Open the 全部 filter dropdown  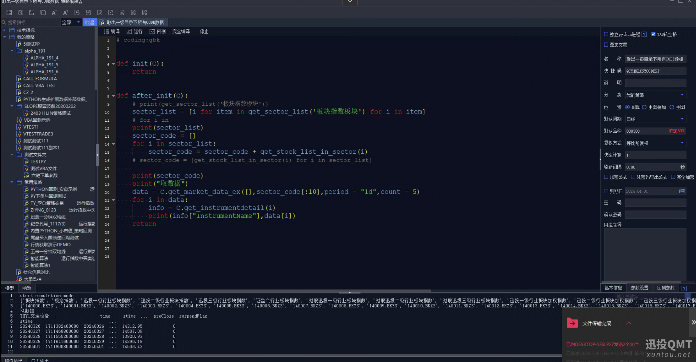(71, 22)
